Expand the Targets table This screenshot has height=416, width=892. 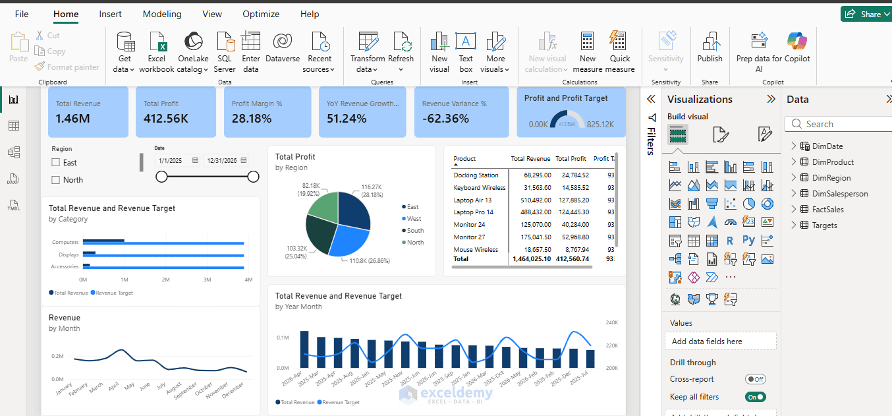(x=794, y=225)
